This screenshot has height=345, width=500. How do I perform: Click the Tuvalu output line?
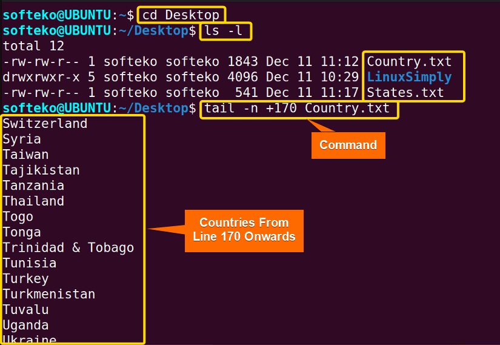pyautogui.click(x=25, y=310)
